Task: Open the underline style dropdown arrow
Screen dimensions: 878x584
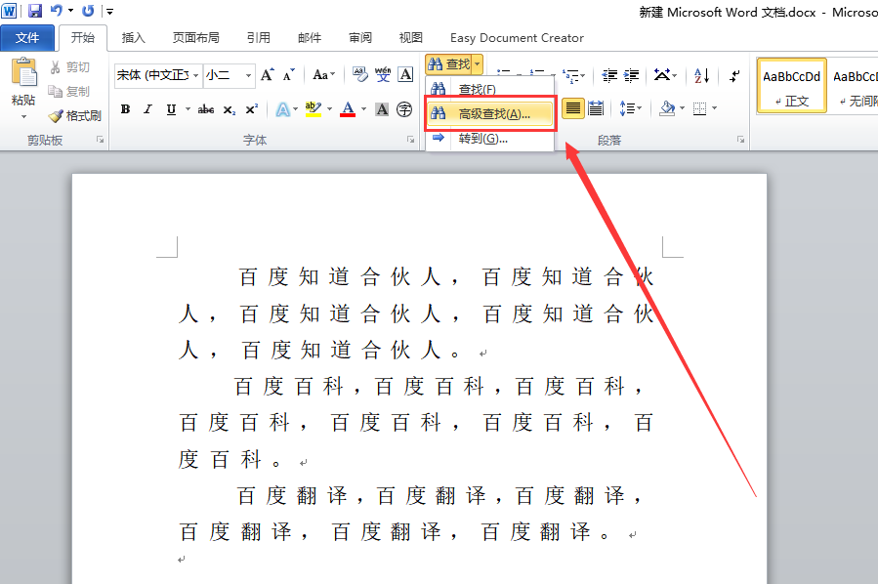Action: tap(188, 109)
